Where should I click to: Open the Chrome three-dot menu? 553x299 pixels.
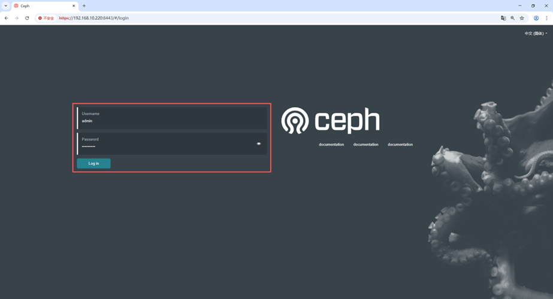coord(546,18)
